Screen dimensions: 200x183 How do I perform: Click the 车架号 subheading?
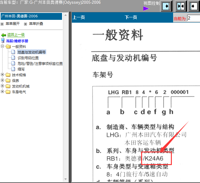(x=103, y=75)
